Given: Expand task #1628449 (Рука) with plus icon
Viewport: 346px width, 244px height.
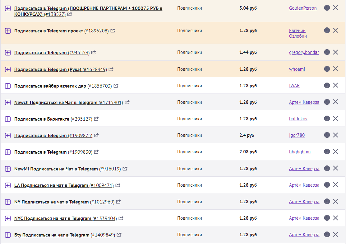Looking at the screenshot, I should point(8,69).
